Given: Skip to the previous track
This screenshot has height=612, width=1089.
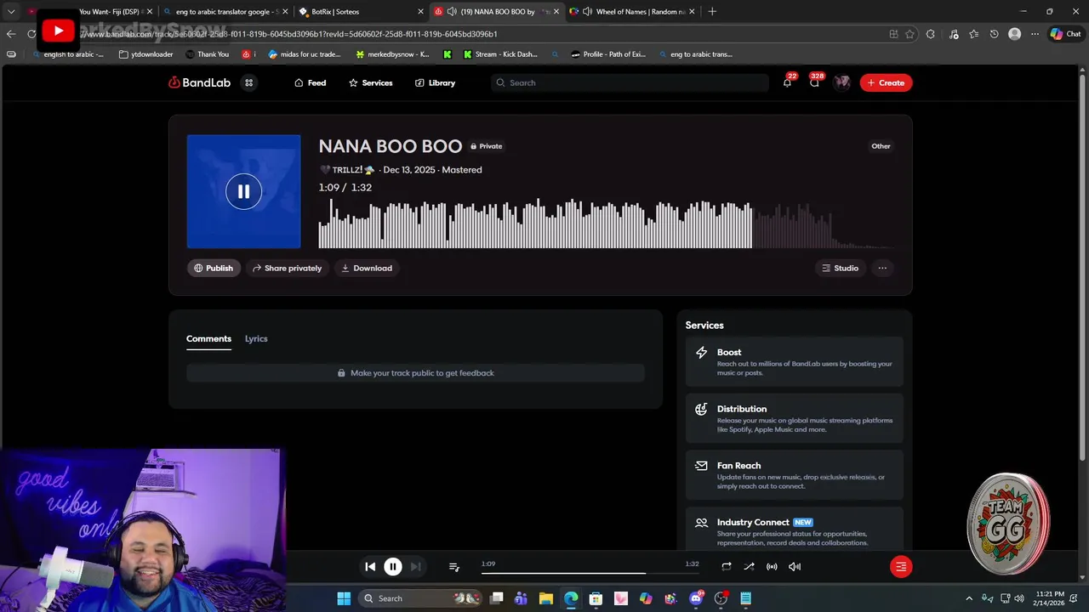Looking at the screenshot, I should pyautogui.click(x=370, y=567).
